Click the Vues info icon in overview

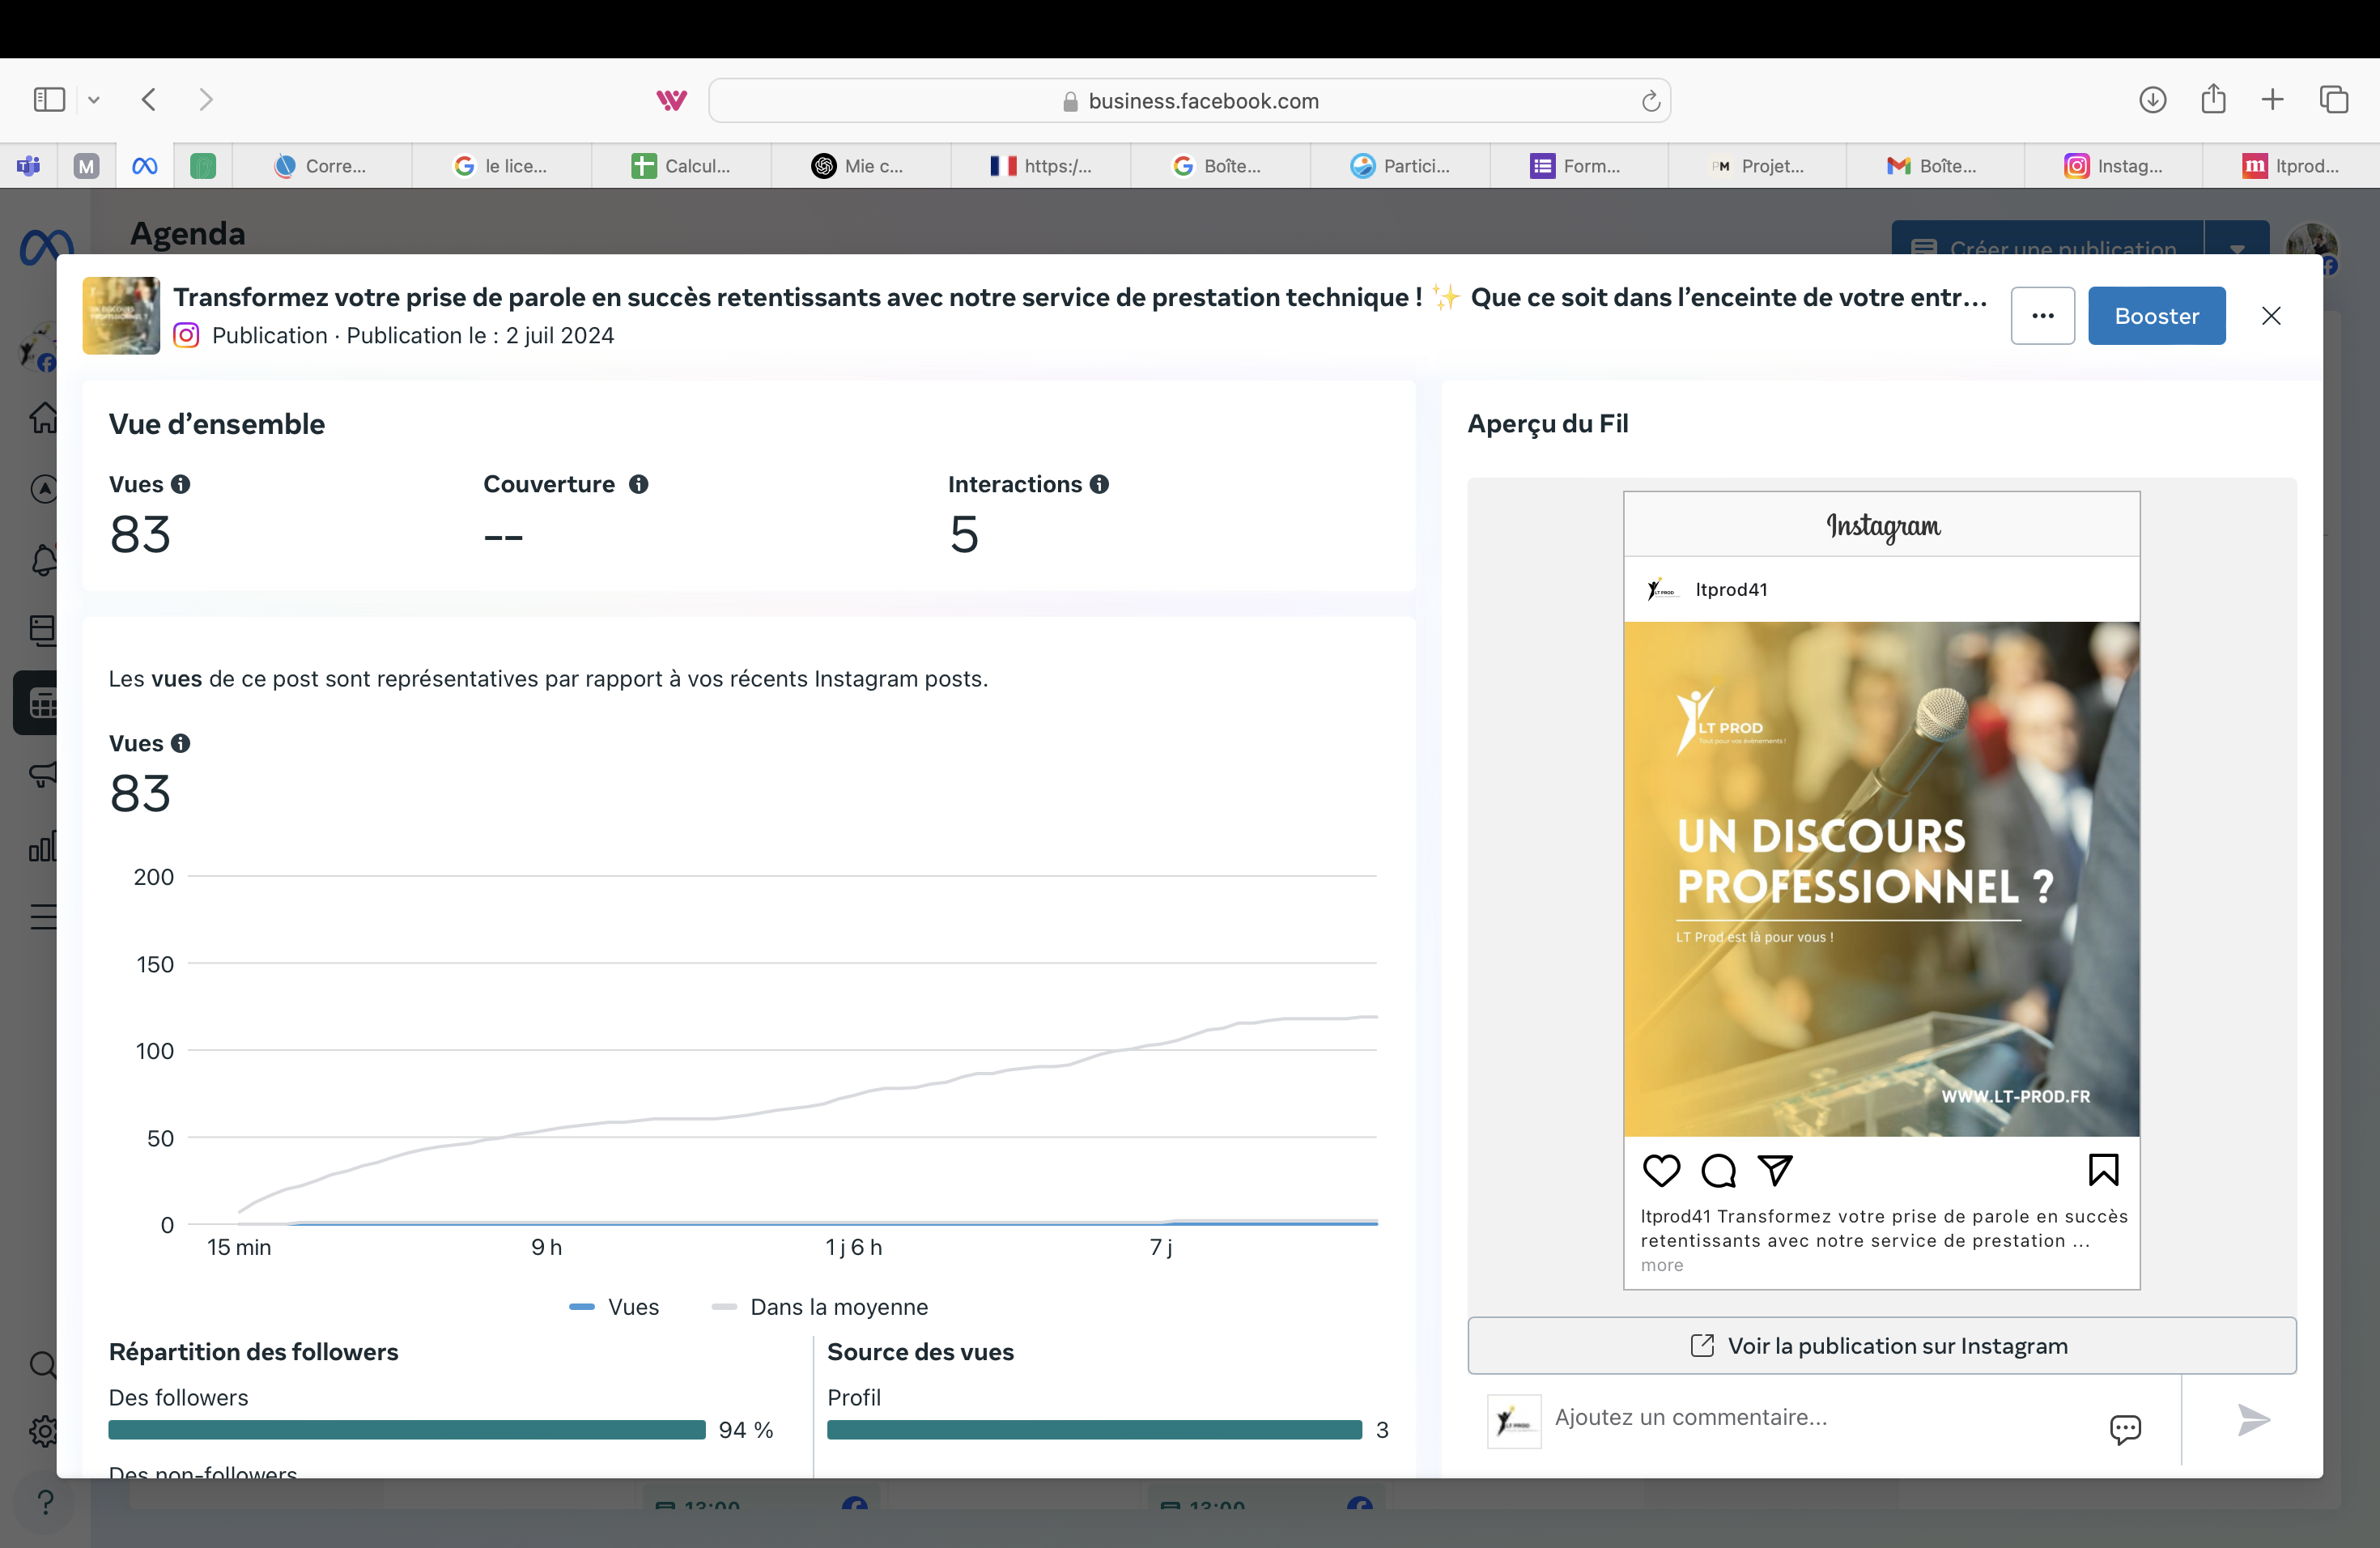180,484
